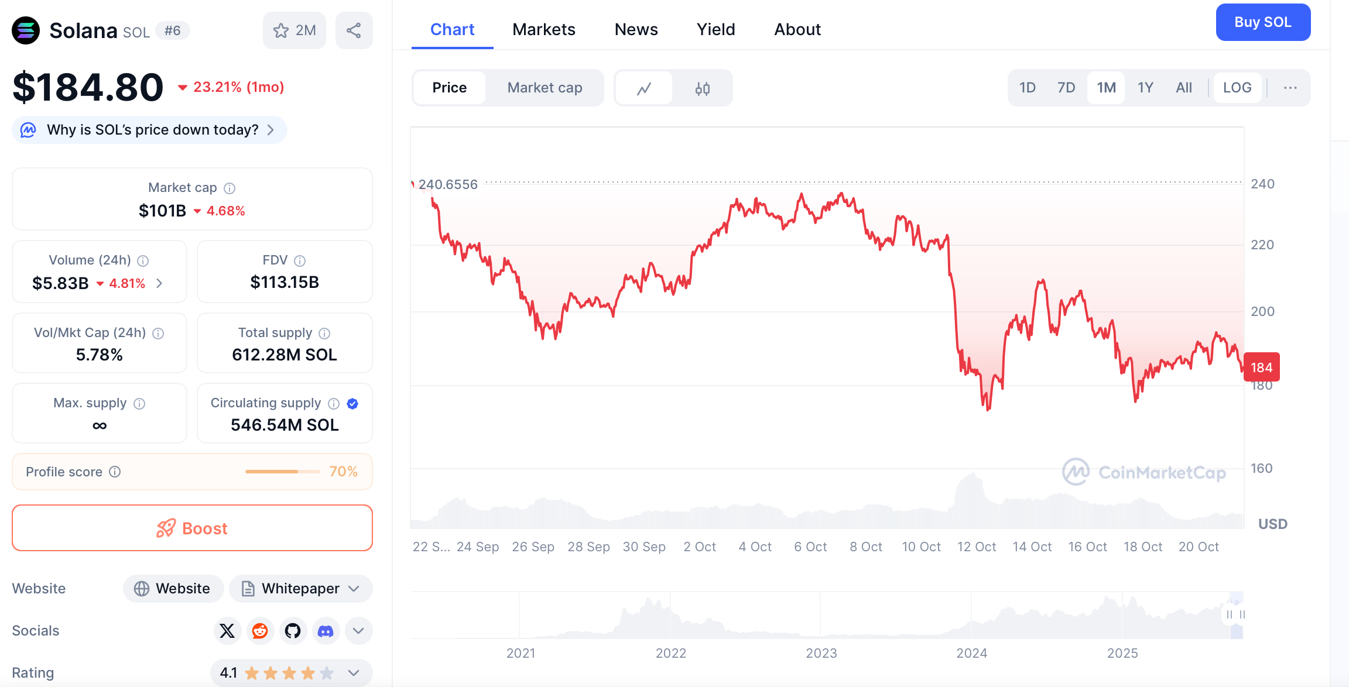Select the line chart icon
This screenshot has width=1349, height=687.
click(x=643, y=88)
